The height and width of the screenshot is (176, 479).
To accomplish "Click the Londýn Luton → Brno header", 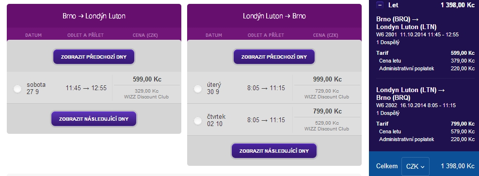I will tap(274, 16).
